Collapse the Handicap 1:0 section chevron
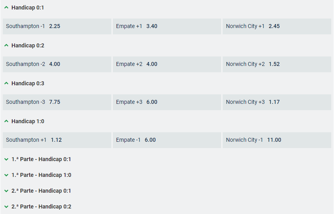This screenshot has height=214, width=334. coord(6,121)
